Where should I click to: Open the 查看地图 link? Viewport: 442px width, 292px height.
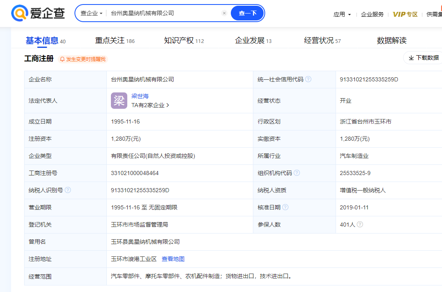pos(173,259)
